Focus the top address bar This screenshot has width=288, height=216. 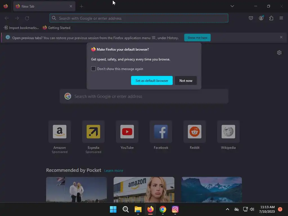(139, 18)
